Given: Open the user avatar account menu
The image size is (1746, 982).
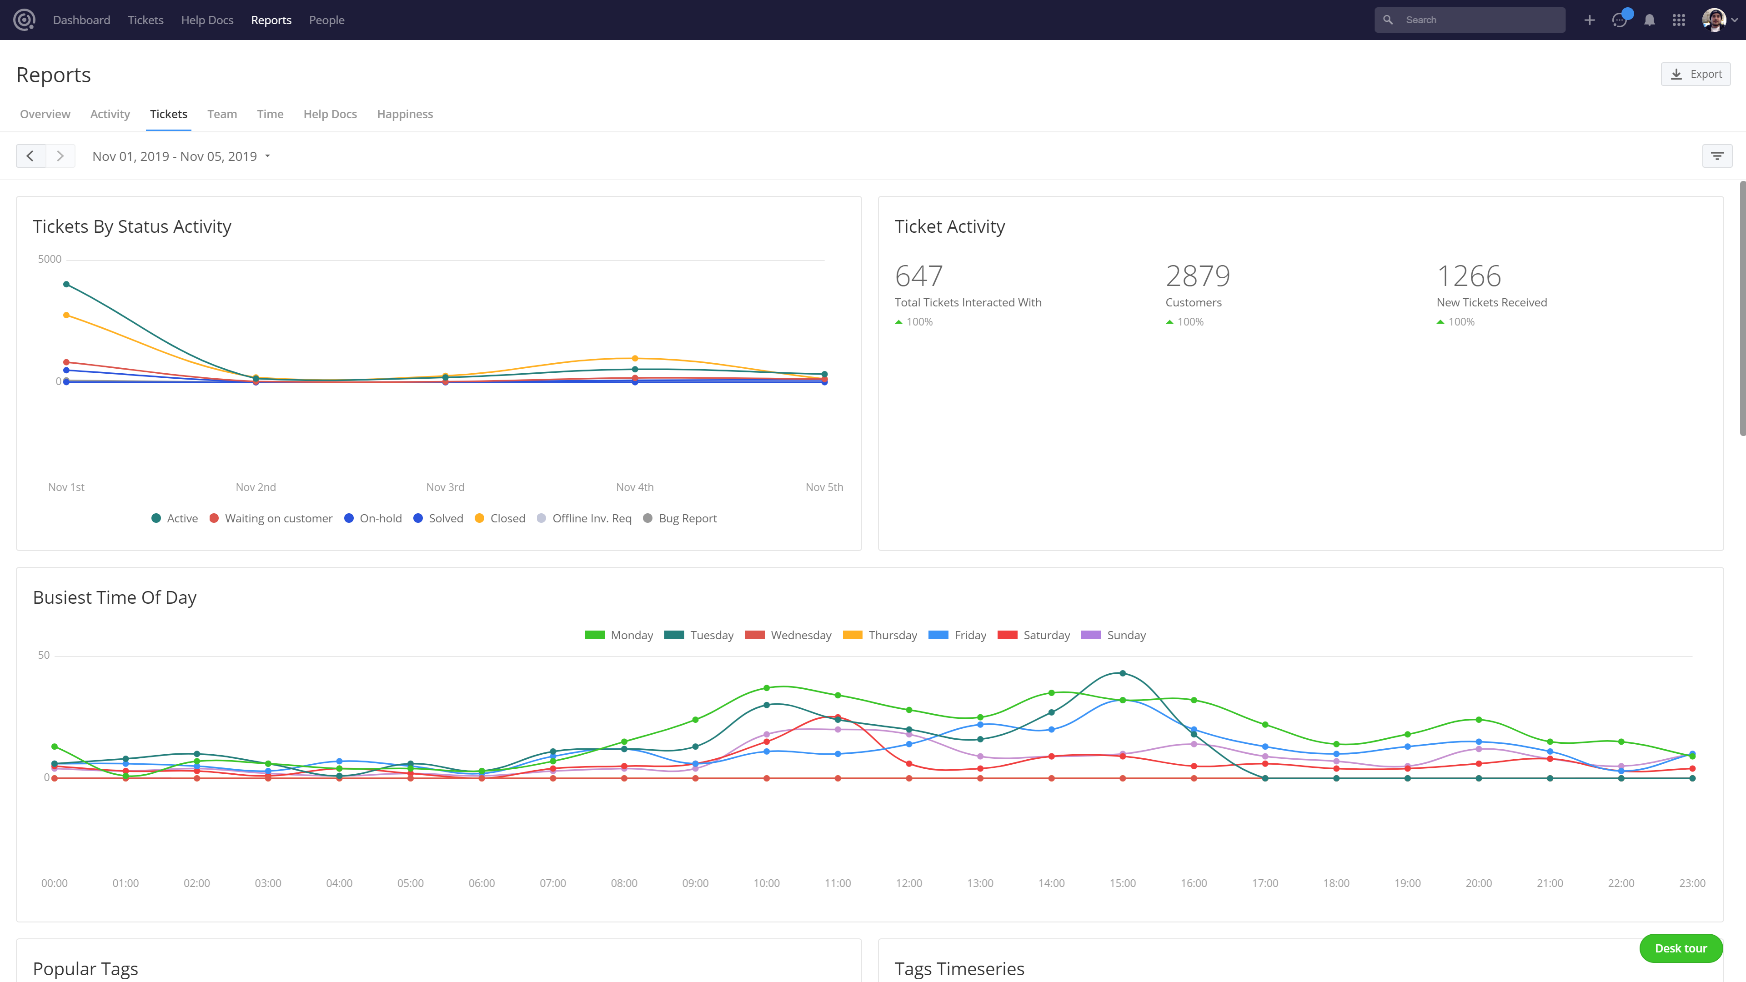Looking at the screenshot, I should [1720, 20].
